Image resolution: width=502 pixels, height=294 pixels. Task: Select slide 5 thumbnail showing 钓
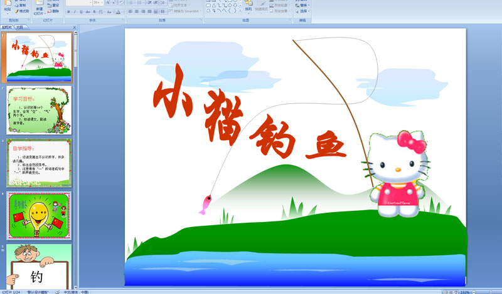point(39,267)
